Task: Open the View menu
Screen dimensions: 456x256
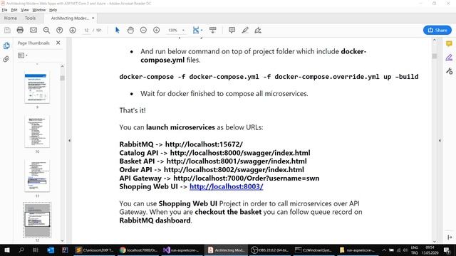Action: point(25,10)
